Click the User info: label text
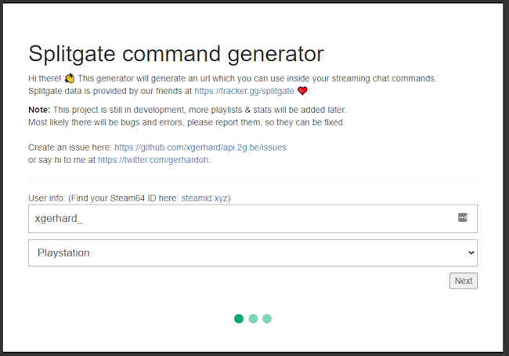This screenshot has height=356, width=509. coord(47,198)
